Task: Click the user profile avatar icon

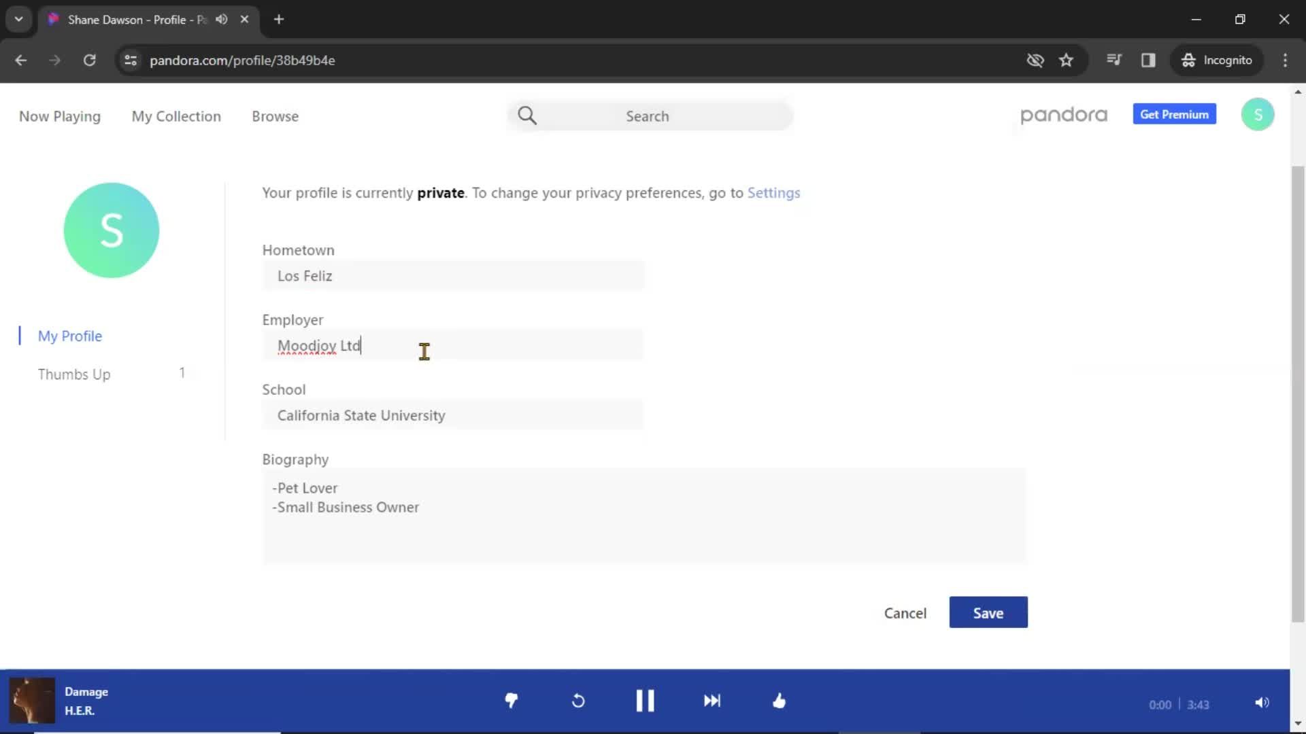Action: (x=1256, y=115)
